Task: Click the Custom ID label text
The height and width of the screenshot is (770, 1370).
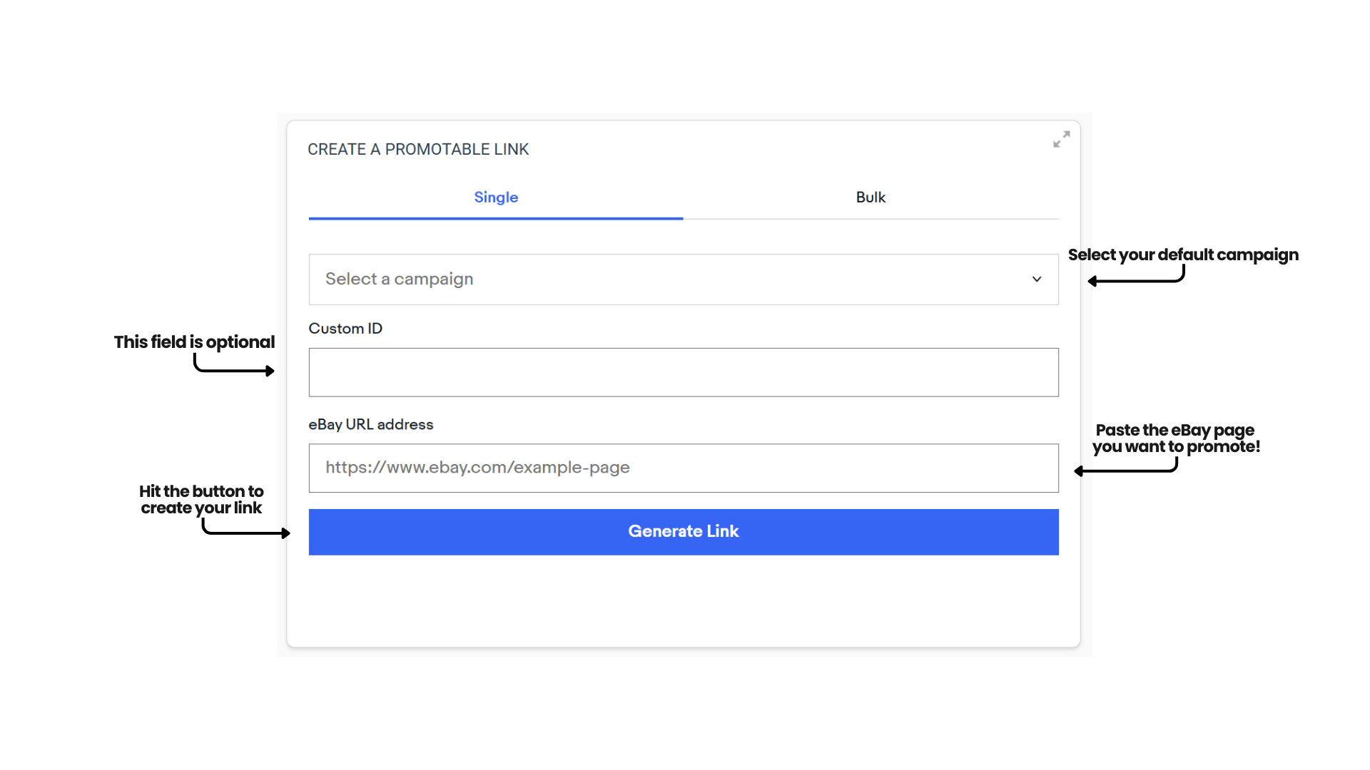Action: (x=345, y=328)
